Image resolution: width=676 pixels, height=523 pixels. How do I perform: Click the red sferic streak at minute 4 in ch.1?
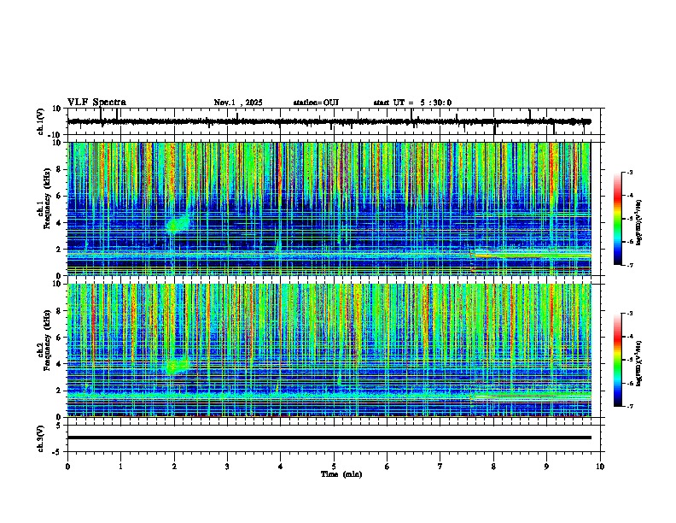pos(279,173)
